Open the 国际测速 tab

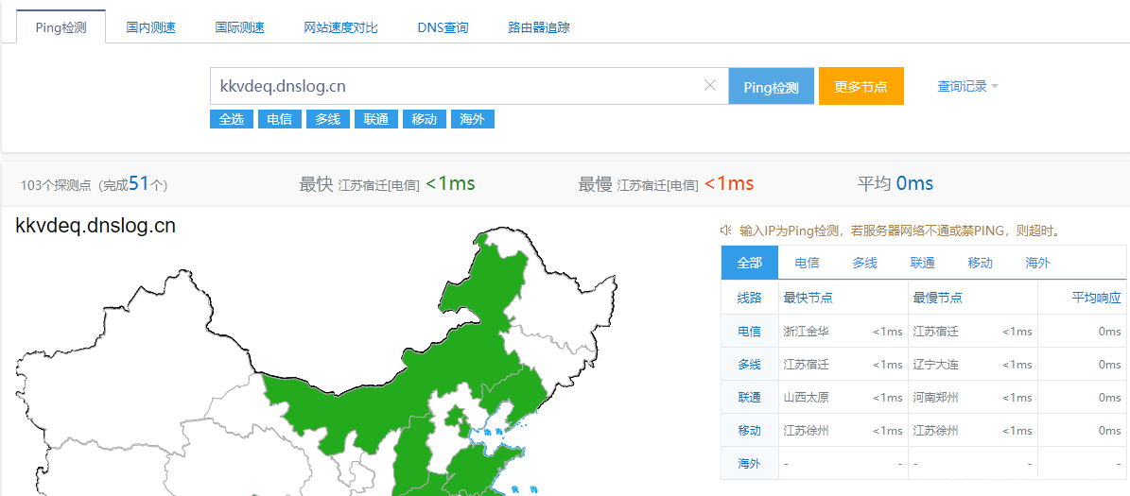click(240, 27)
